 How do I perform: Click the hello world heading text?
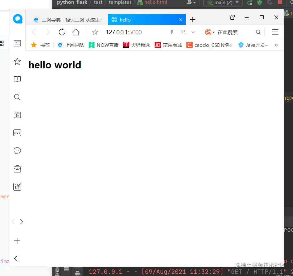click(55, 65)
